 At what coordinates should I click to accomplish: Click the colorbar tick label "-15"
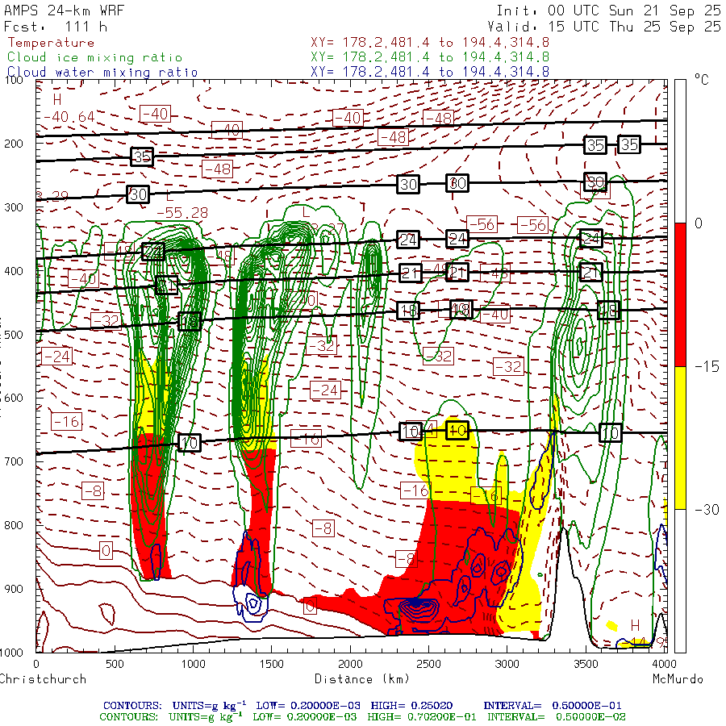[707, 367]
